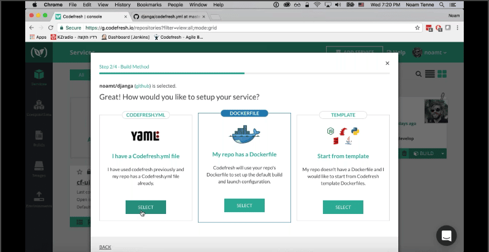Click the BACK link in the dialog

[x=105, y=247]
